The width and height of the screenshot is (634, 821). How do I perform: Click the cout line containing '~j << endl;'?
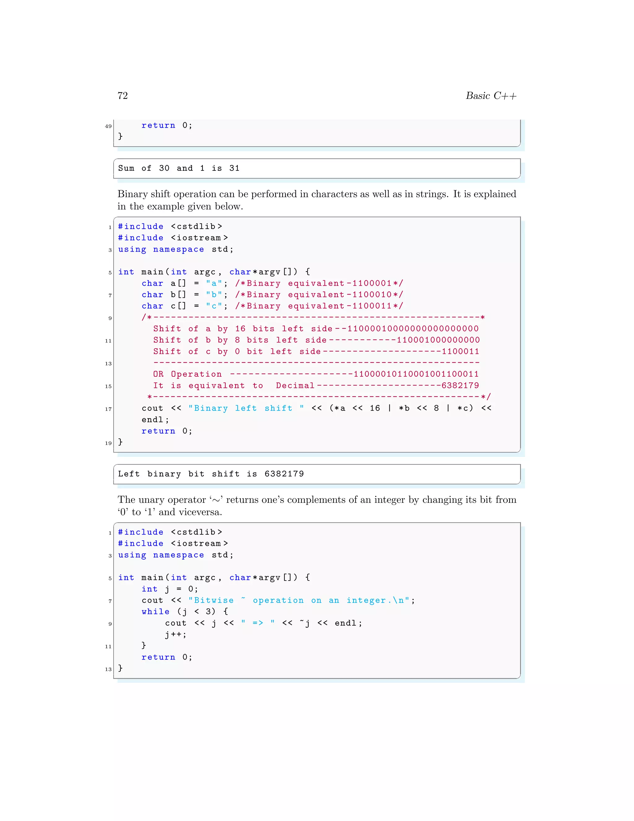click(264, 623)
